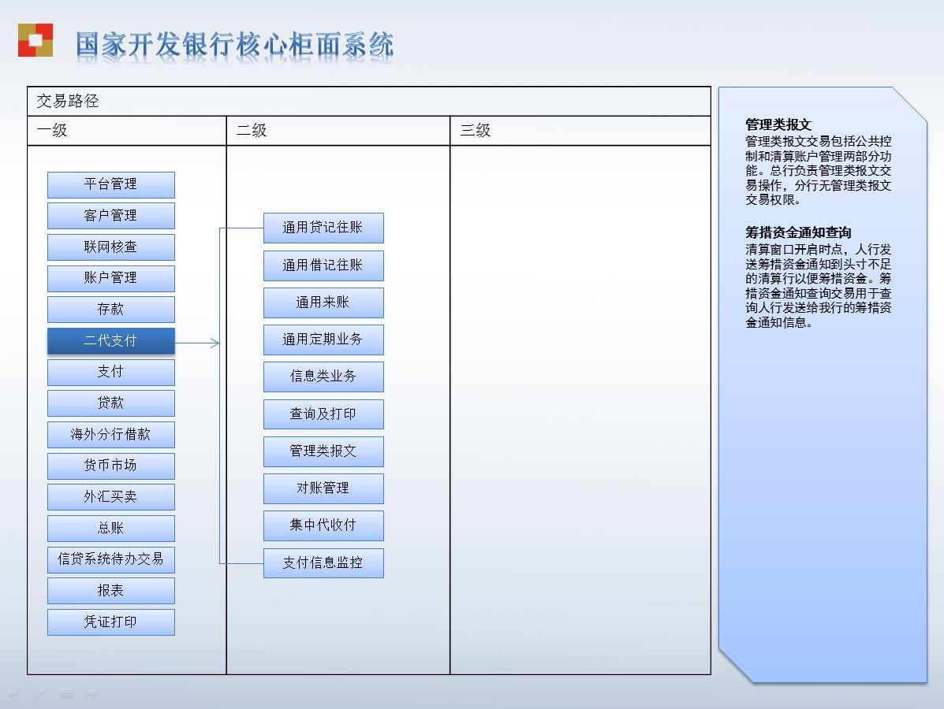Click the 二级 column header
This screenshot has width=944, height=709.
point(252,131)
